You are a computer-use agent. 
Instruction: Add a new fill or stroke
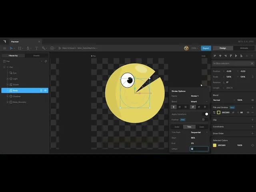click(x=252, y=108)
